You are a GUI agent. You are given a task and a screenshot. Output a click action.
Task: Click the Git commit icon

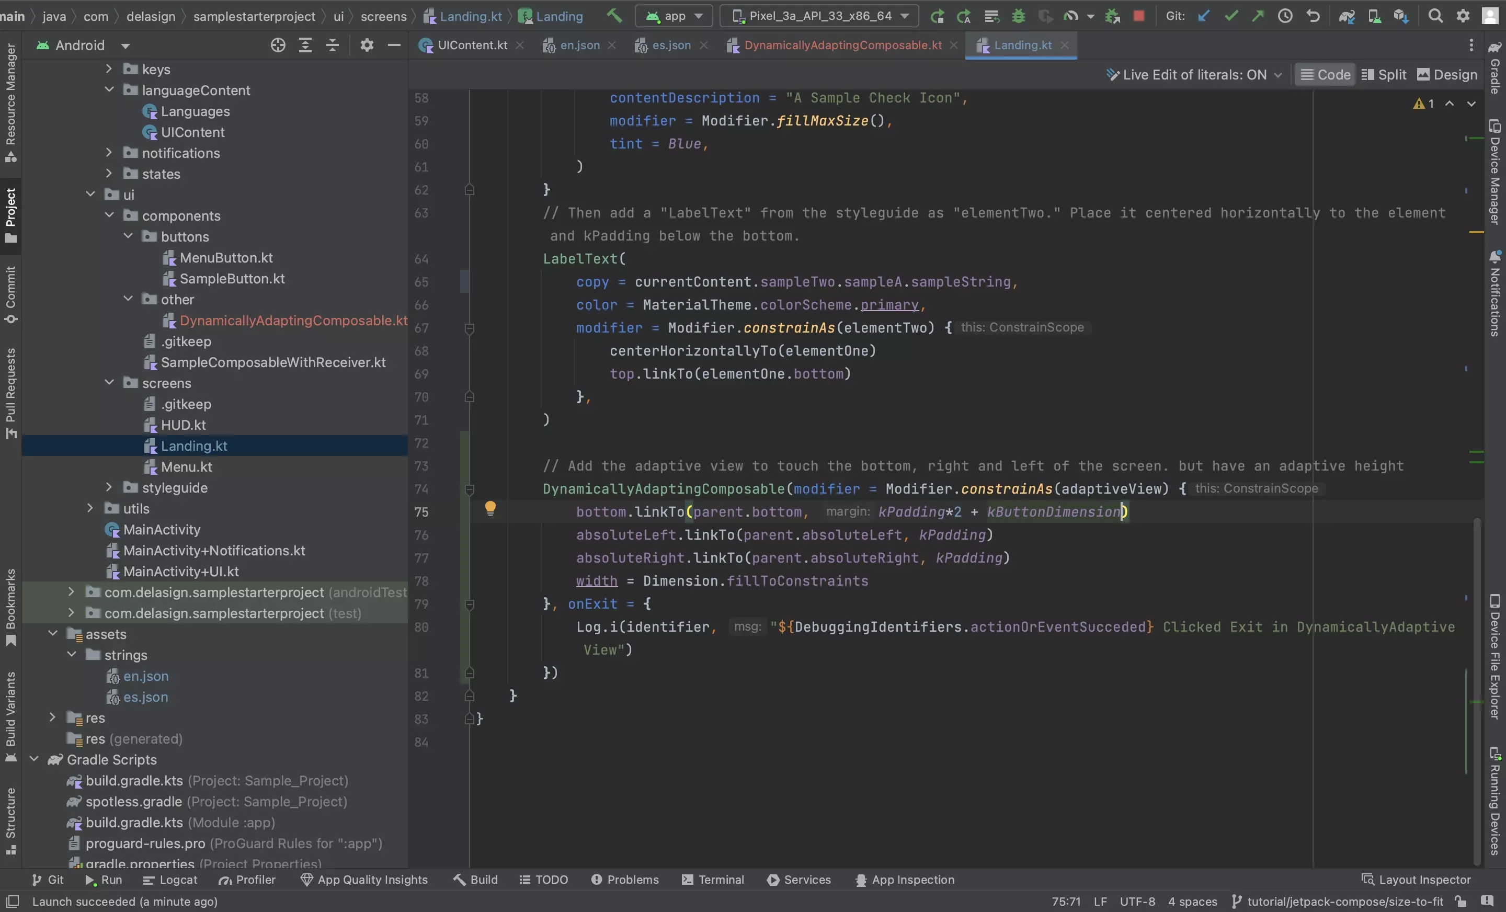pos(1228,15)
